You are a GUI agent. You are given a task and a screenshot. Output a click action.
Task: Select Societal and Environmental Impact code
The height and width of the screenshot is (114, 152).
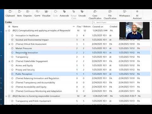(32, 40)
